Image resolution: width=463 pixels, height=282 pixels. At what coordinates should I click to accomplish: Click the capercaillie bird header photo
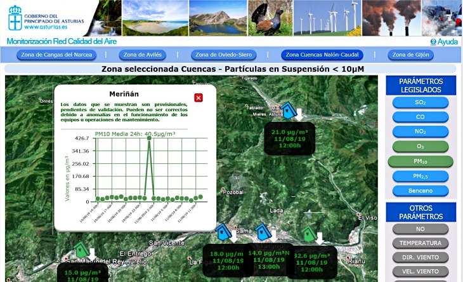270,18
